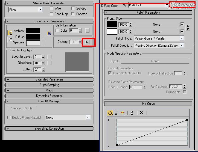Enable the Face Map checkbox

(51, 14)
